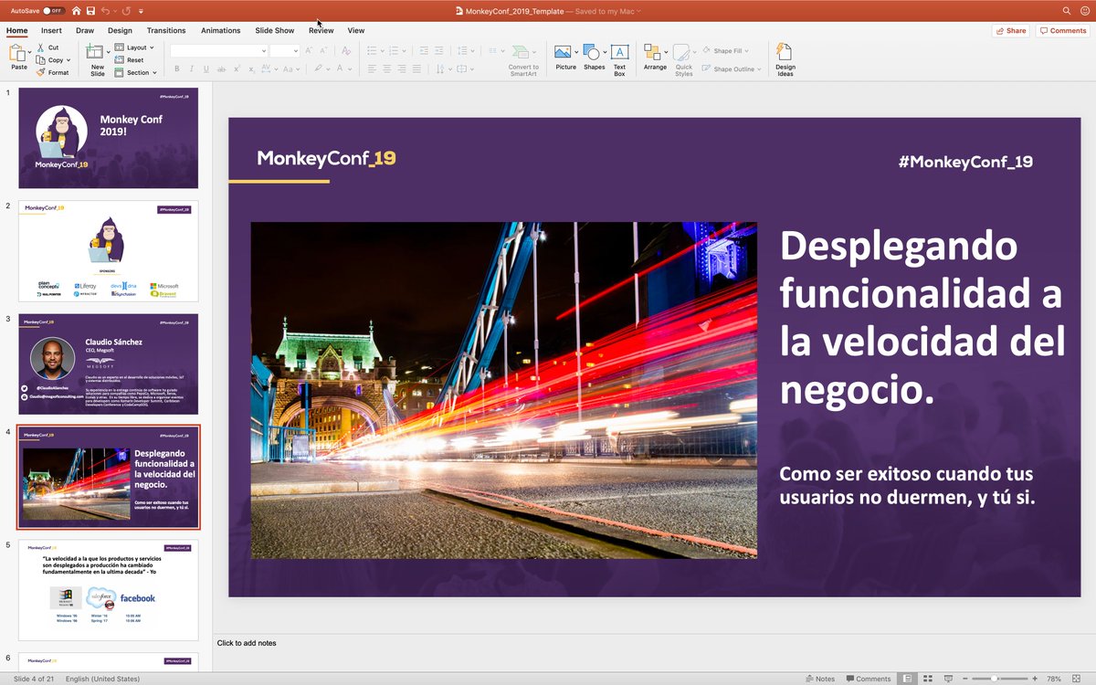Viewport: 1096px width, 685px height.
Task: Justify text alignment
Action: click(x=418, y=68)
